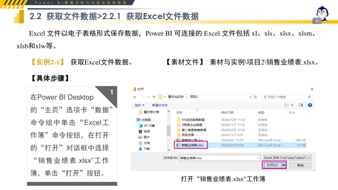Expand the file name combo box dropdown
The image size is (338, 190).
pyautogui.click(x=258, y=158)
